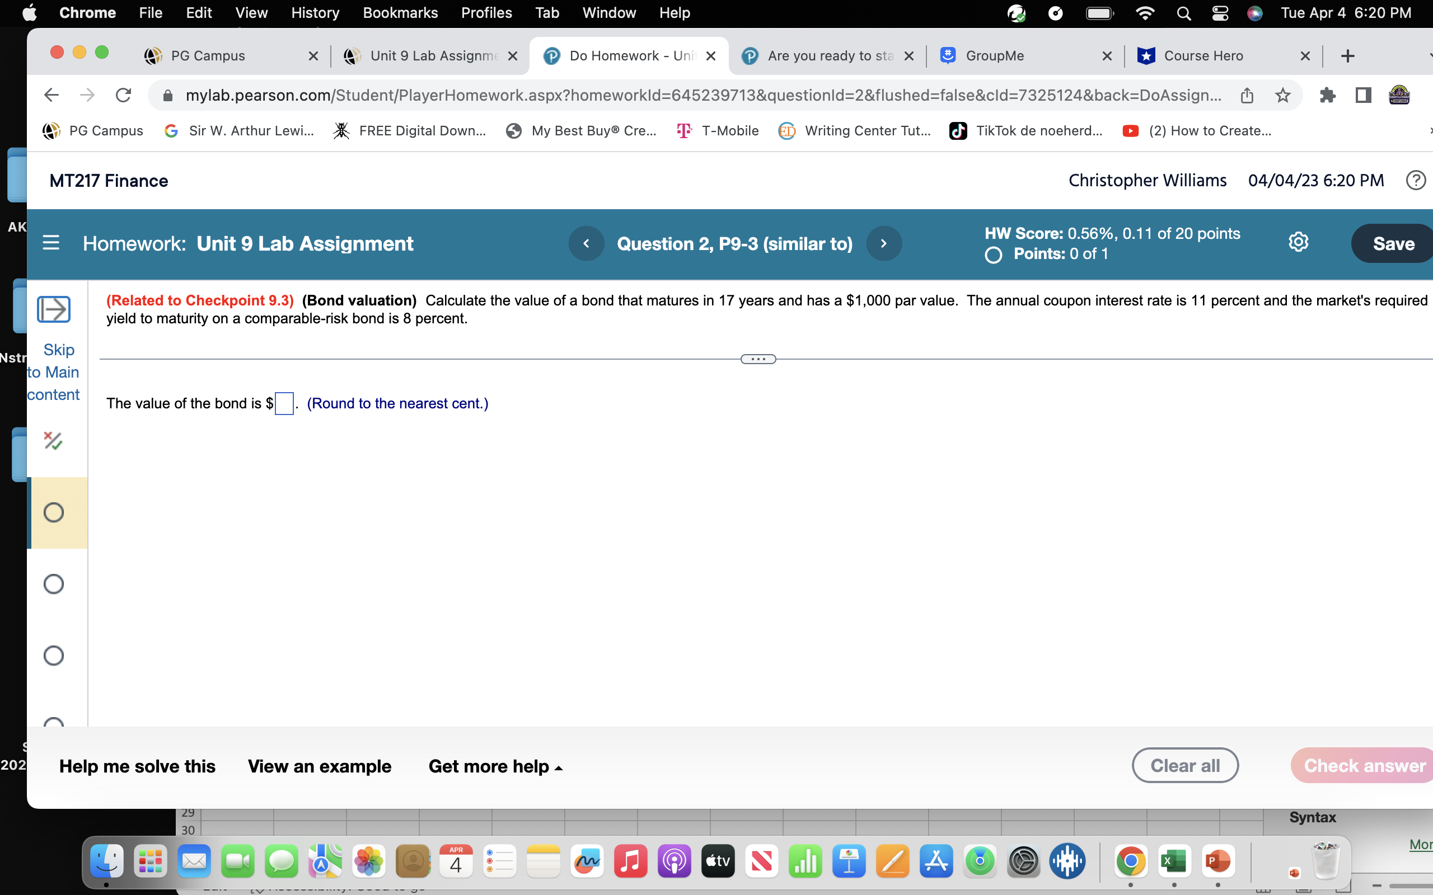This screenshot has height=895, width=1433.
Task: Launch Microsoft Excel from the Dock
Action: [1174, 861]
